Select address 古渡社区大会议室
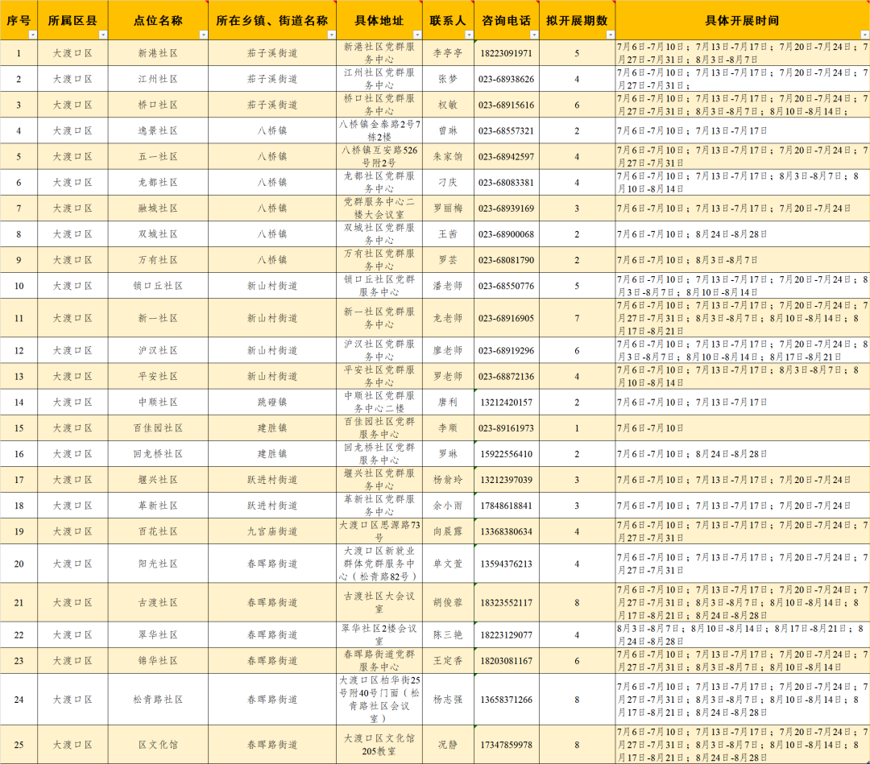The width and height of the screenshot is (870, 764). (x=379, y=603)
